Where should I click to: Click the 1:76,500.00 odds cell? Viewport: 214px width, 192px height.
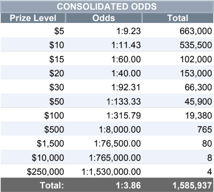point(118,144)
